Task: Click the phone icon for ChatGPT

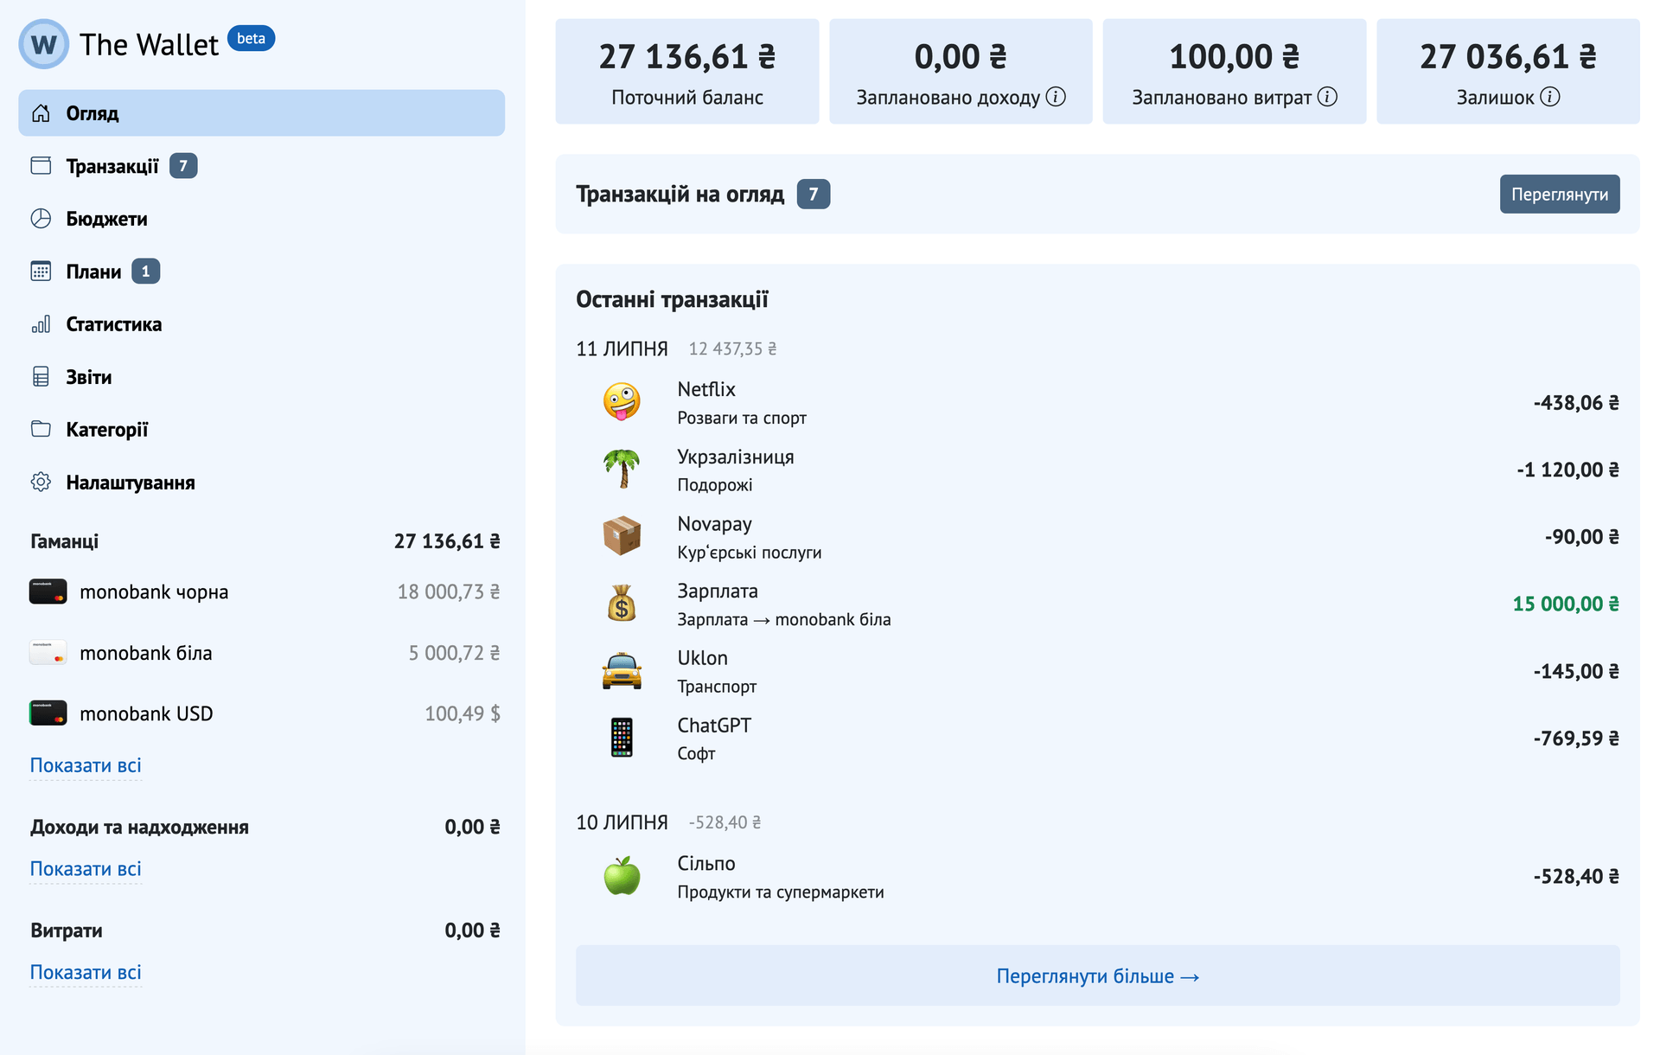Action: pos(622,738)
